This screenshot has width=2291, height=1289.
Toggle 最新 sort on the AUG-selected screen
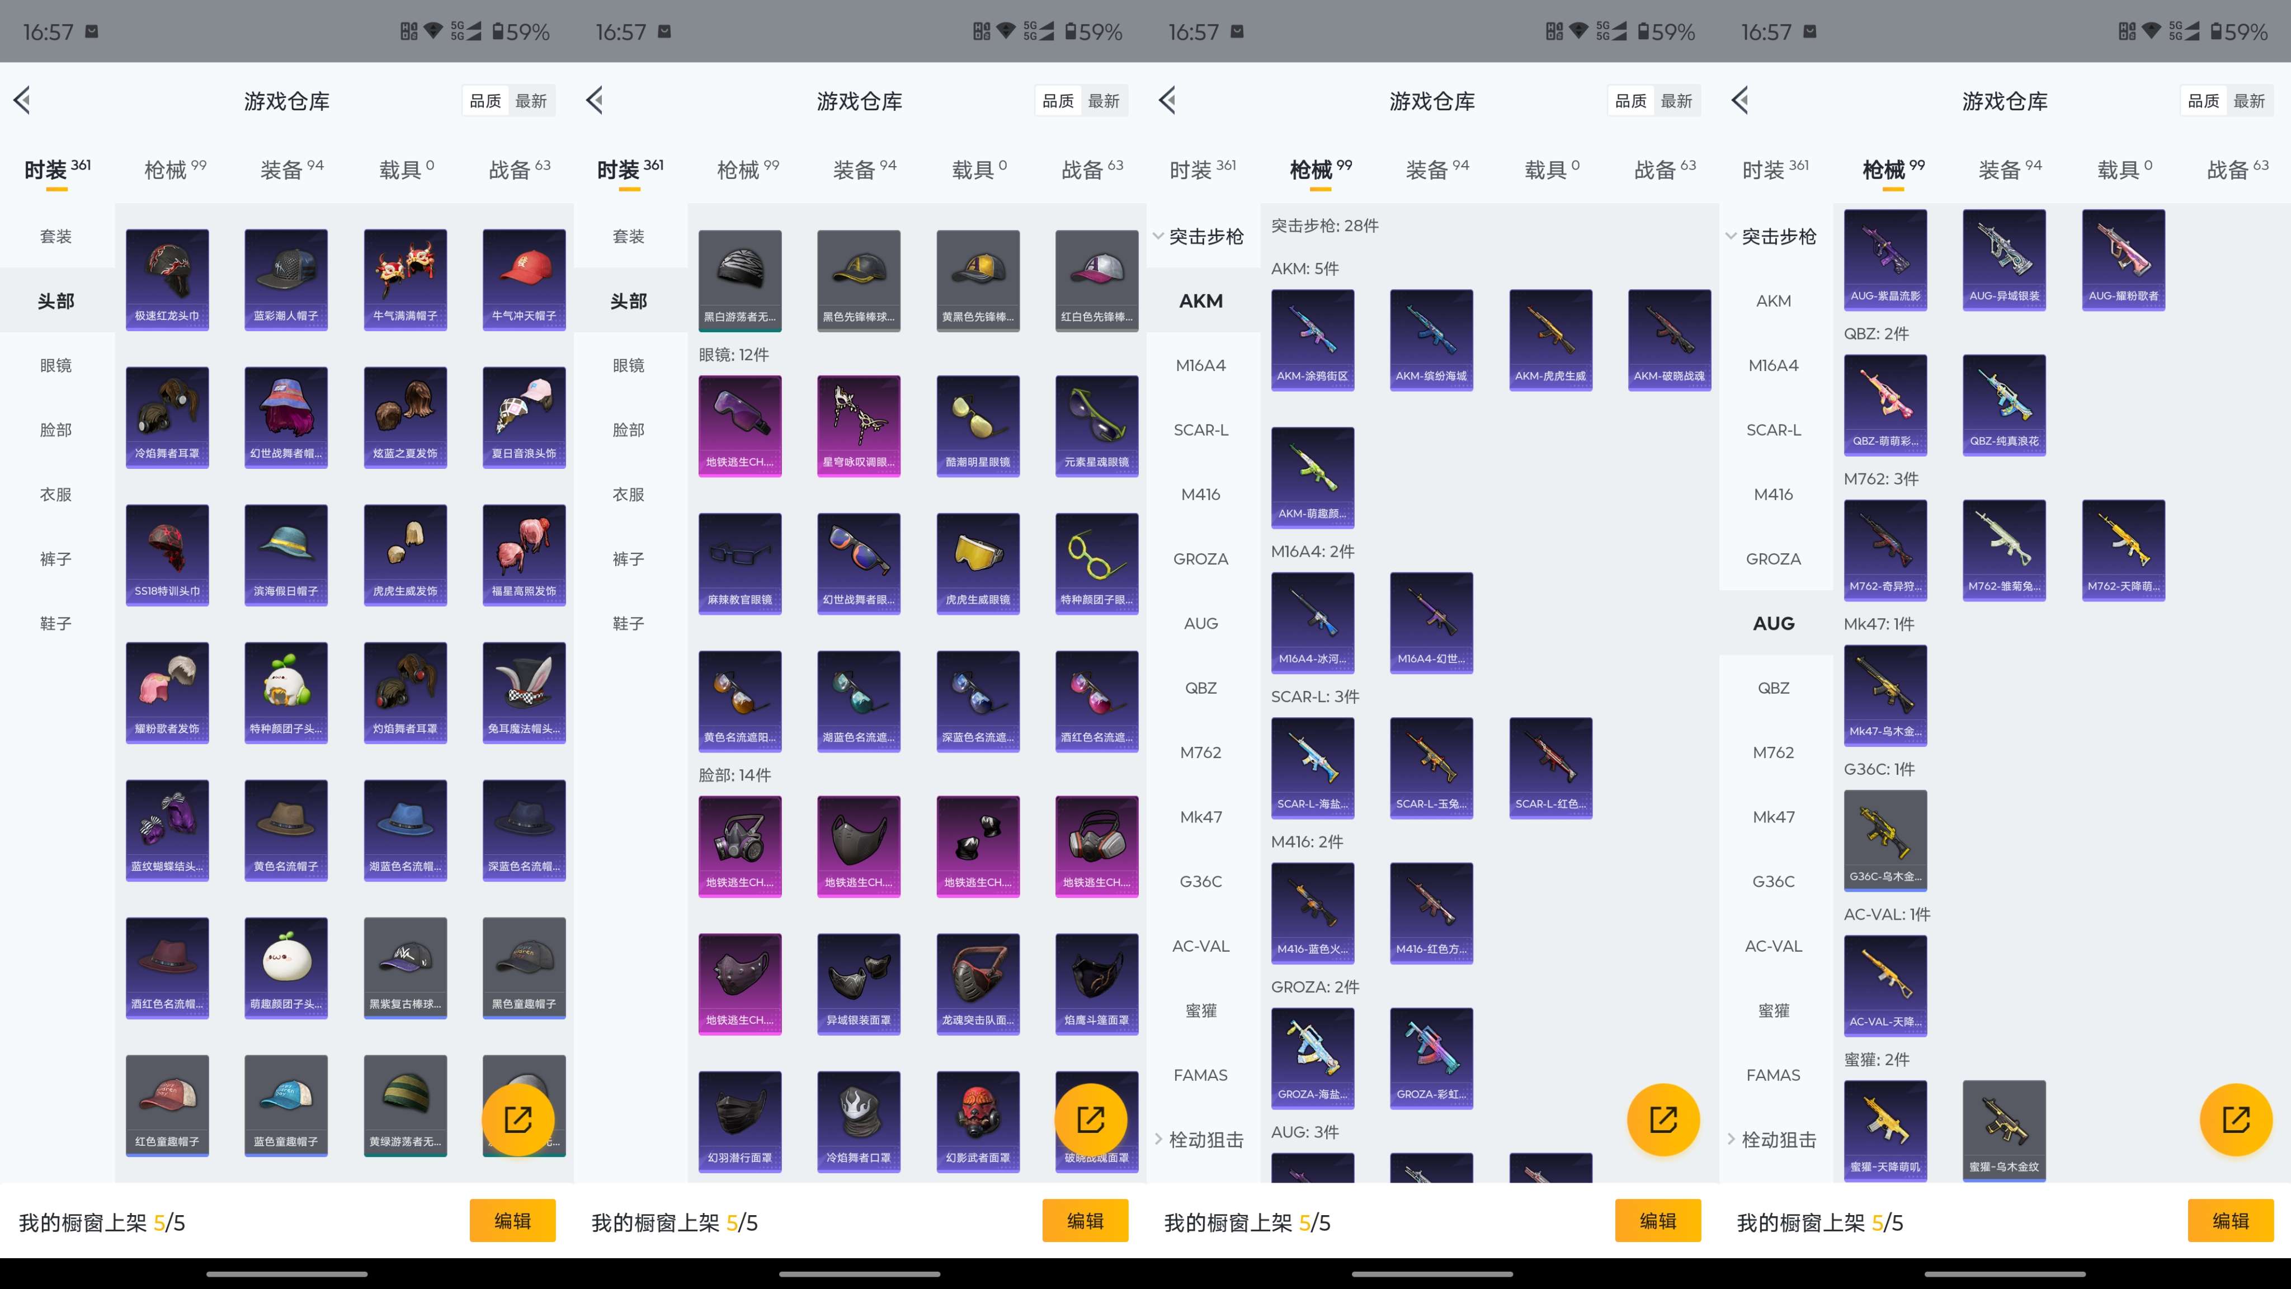pos(2250,101)
